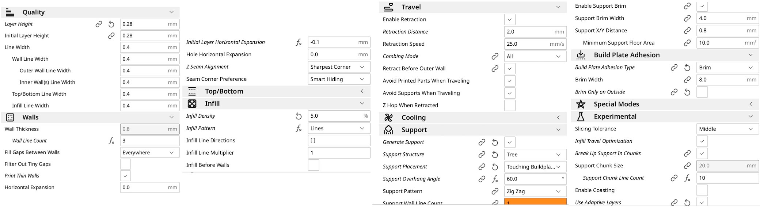
Task: Open Infill Pattern dropdown showing Lines
Action: pos(338,128)
